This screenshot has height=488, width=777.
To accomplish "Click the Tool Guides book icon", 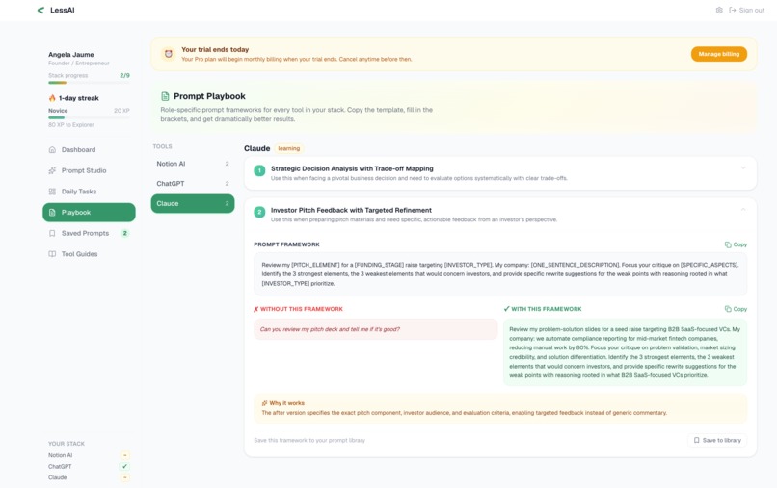I will point(52,254).
